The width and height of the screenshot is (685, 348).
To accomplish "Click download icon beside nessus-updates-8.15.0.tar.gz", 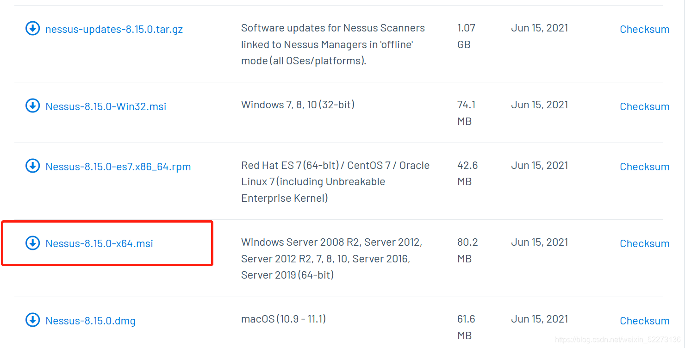I will (32, 29).
